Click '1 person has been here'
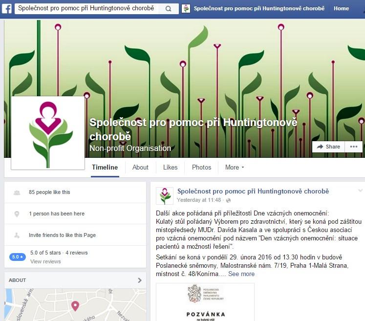 coord(57,214)
